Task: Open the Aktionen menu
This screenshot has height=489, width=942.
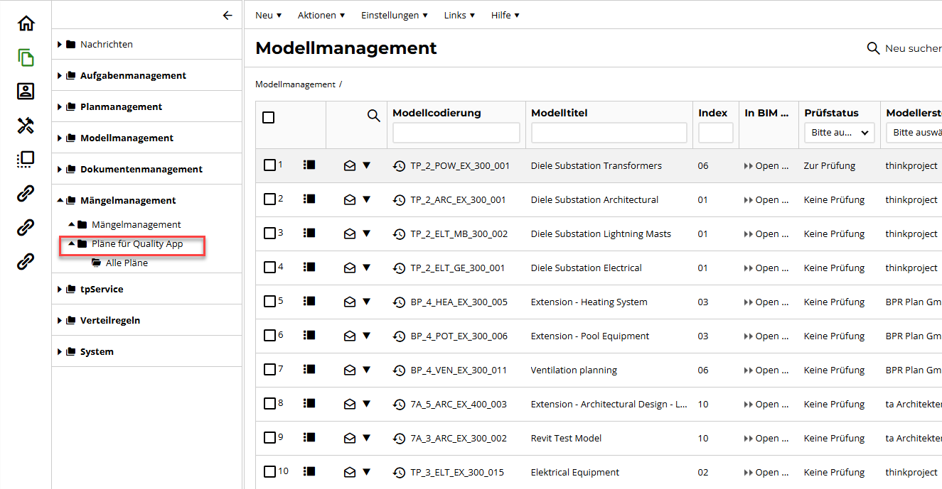Action: coord(321,15)
